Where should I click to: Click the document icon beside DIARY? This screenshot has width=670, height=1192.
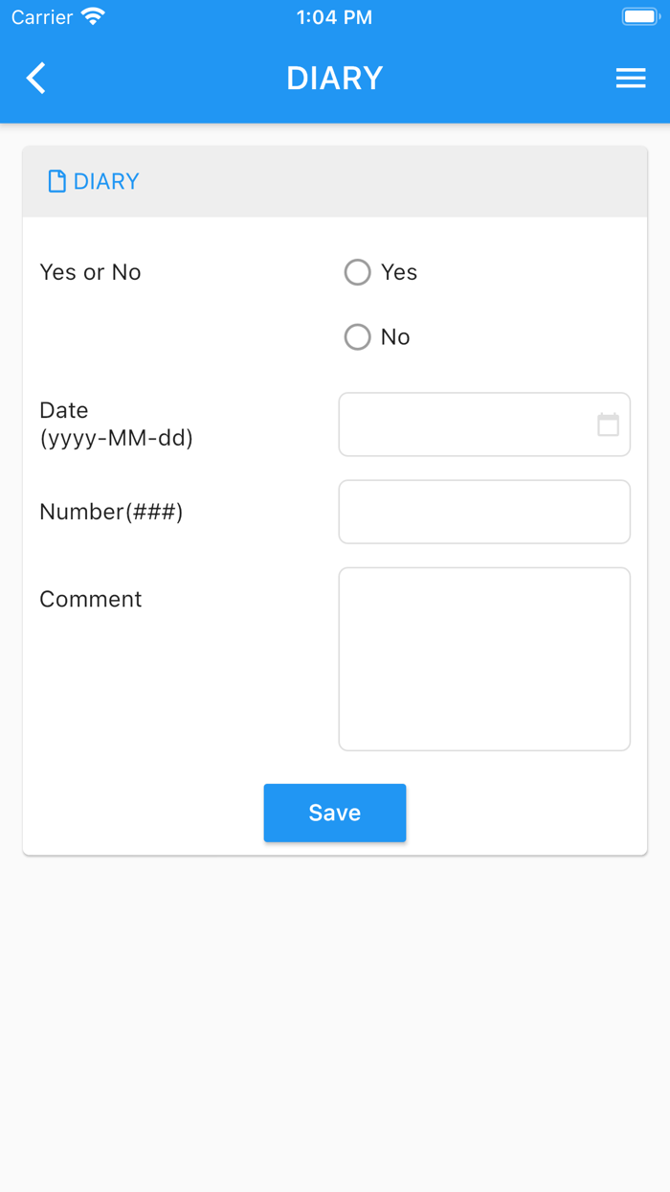(x=57, y=181)
